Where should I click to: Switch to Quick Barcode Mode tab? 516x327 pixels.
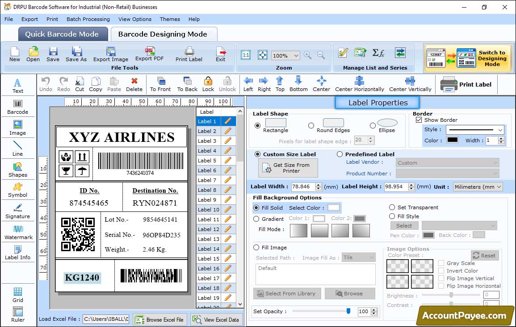63,34
